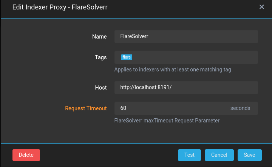Test the FlareSolverr proxy connection
The image size is (272, 167).
[189, 155]
